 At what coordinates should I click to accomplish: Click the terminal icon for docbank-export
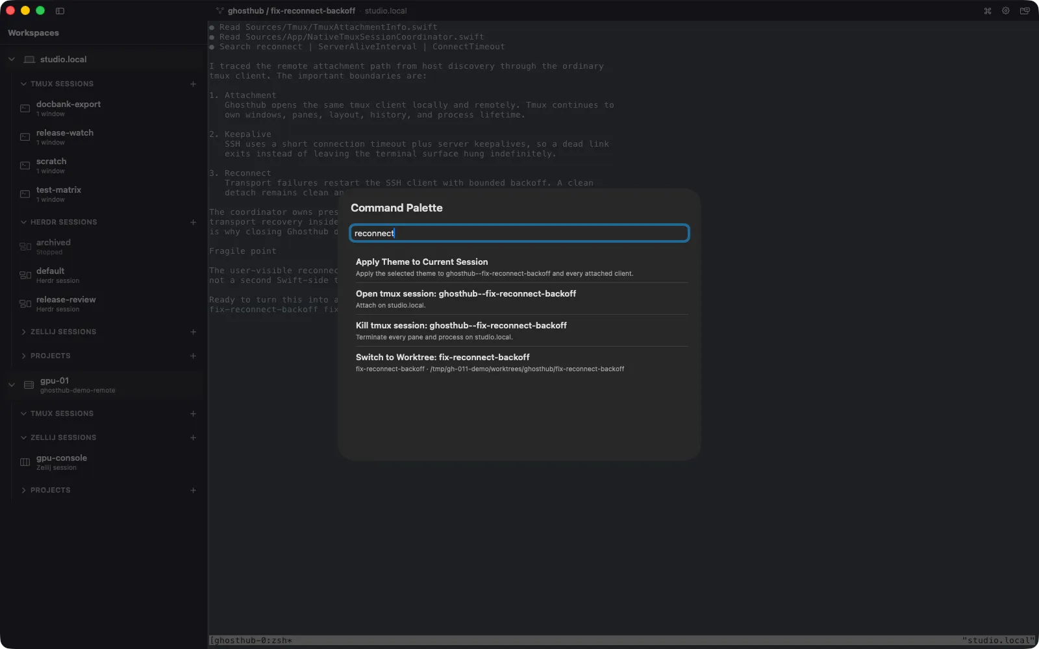(25, 108)
